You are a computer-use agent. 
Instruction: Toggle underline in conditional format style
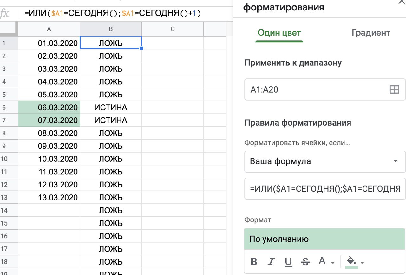pos(288,262)
